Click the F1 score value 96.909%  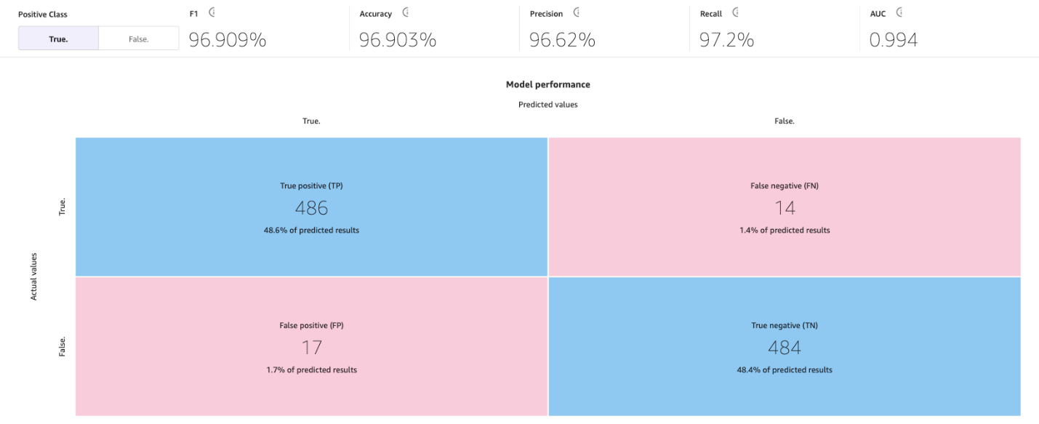(x=228, y=41)
